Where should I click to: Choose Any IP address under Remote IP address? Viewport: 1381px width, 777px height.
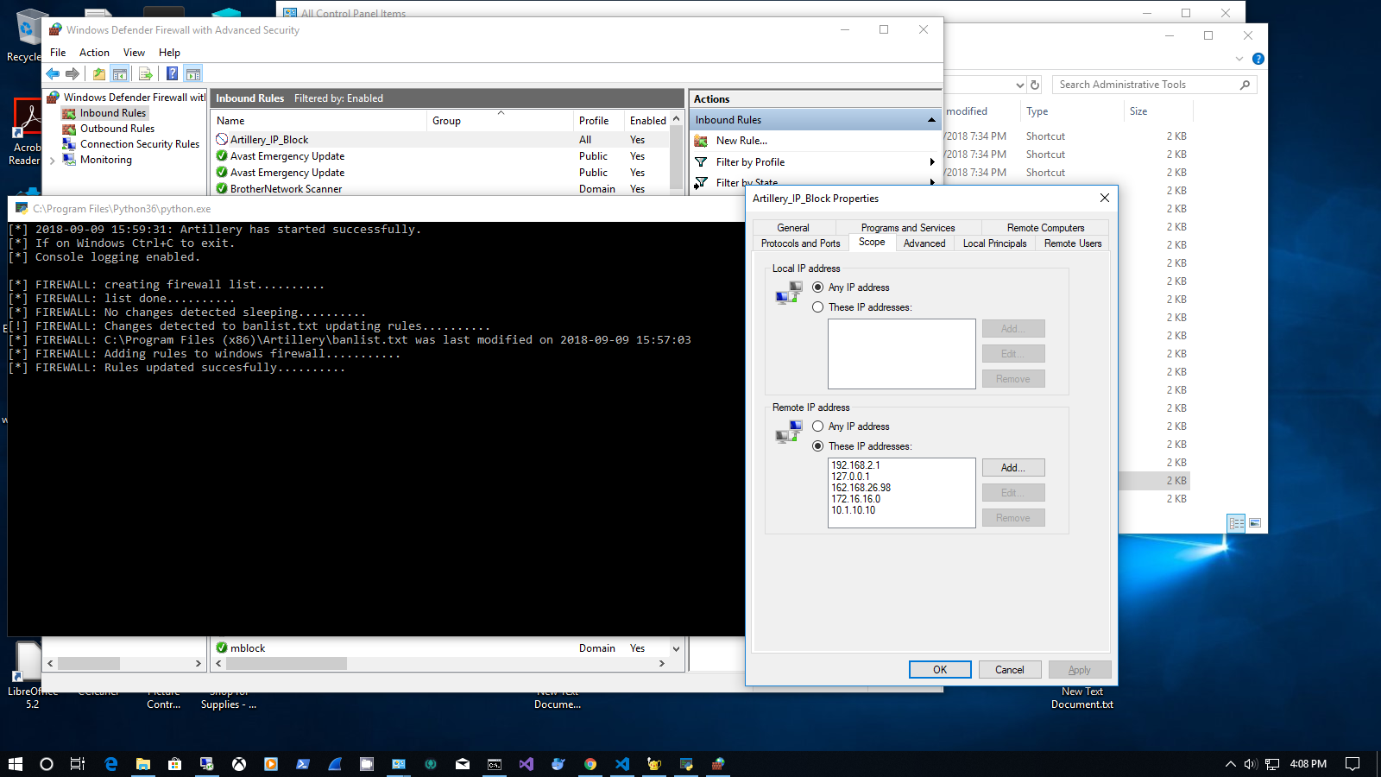pos(817,426)
